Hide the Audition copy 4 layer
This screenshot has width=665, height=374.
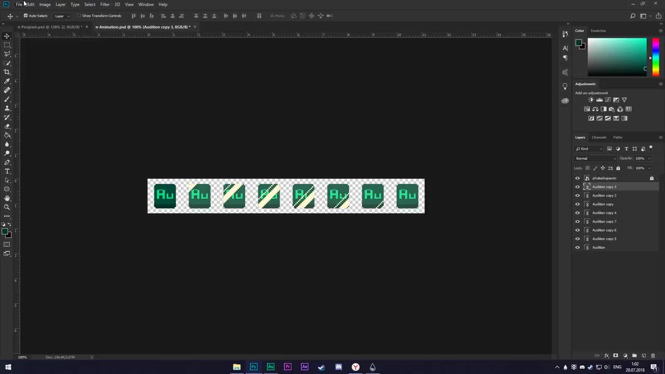(577, 213)
